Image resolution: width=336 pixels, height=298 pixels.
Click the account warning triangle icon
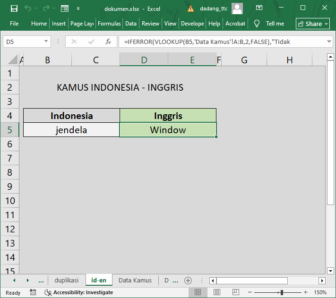point(190,9)
